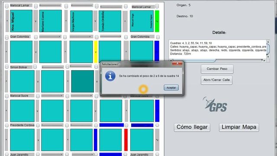Click Aceptar in the dialog
Screen dimensions: 277x156
(171, 88)
